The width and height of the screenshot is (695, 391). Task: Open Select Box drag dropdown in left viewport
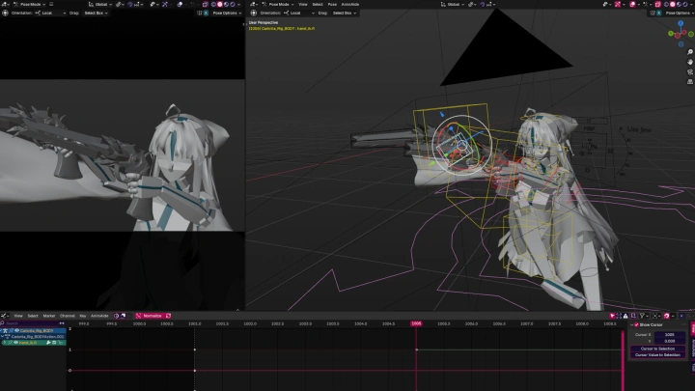click(x=96, y=13)
